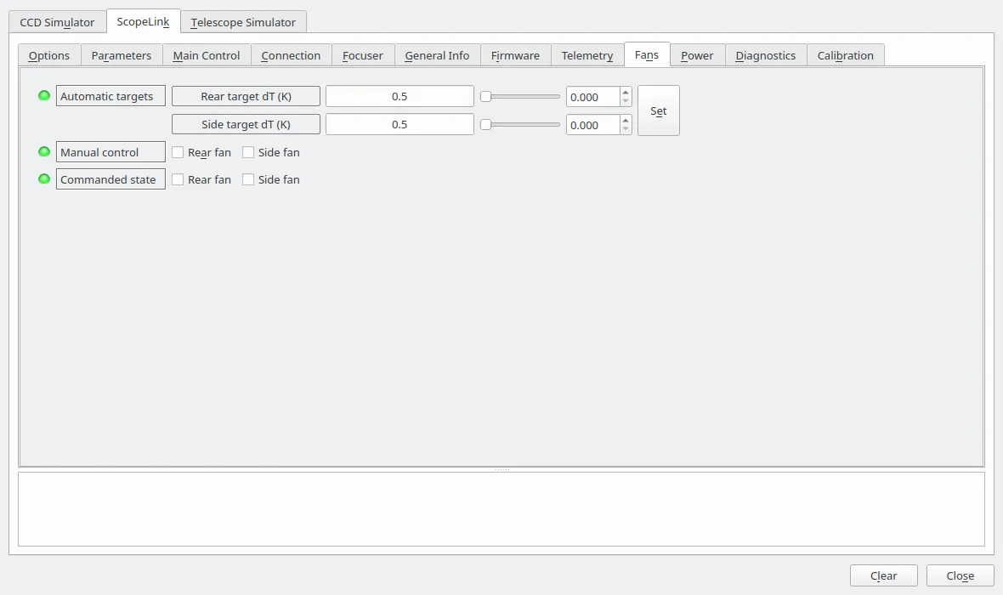Screen dimensions: 1003x595
Task: Switch to the Diagnostics tab
Action: pos(766,55)
